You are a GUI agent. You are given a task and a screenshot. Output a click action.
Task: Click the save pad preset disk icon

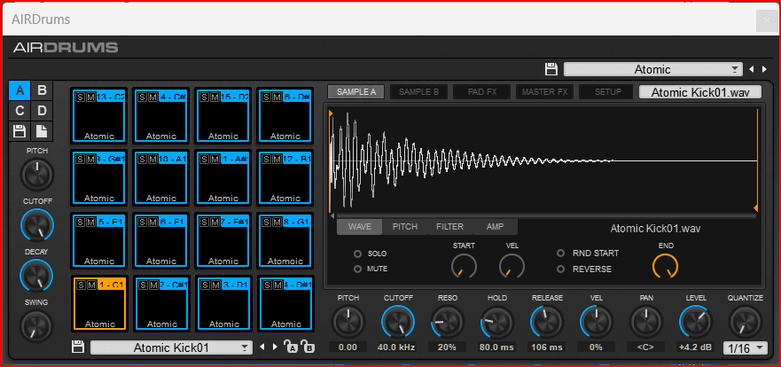pos(78,347)
